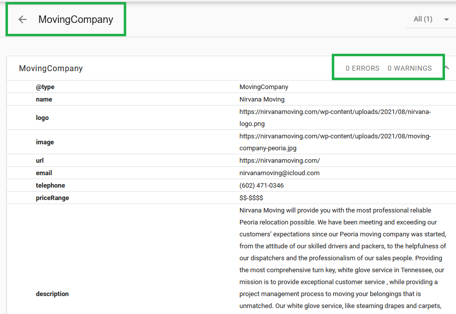
Task: Click the moving-company-peoria.jpg URL value
Action: click(x=335, y=142)
